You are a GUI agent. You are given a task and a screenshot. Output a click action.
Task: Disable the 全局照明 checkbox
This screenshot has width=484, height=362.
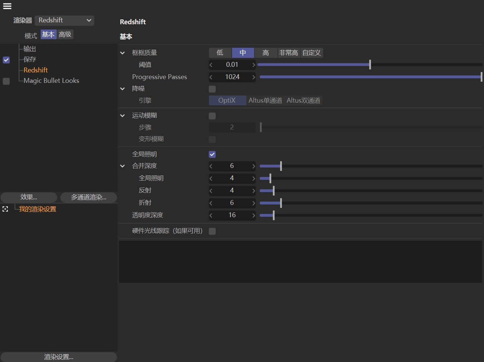pos(212,155)
